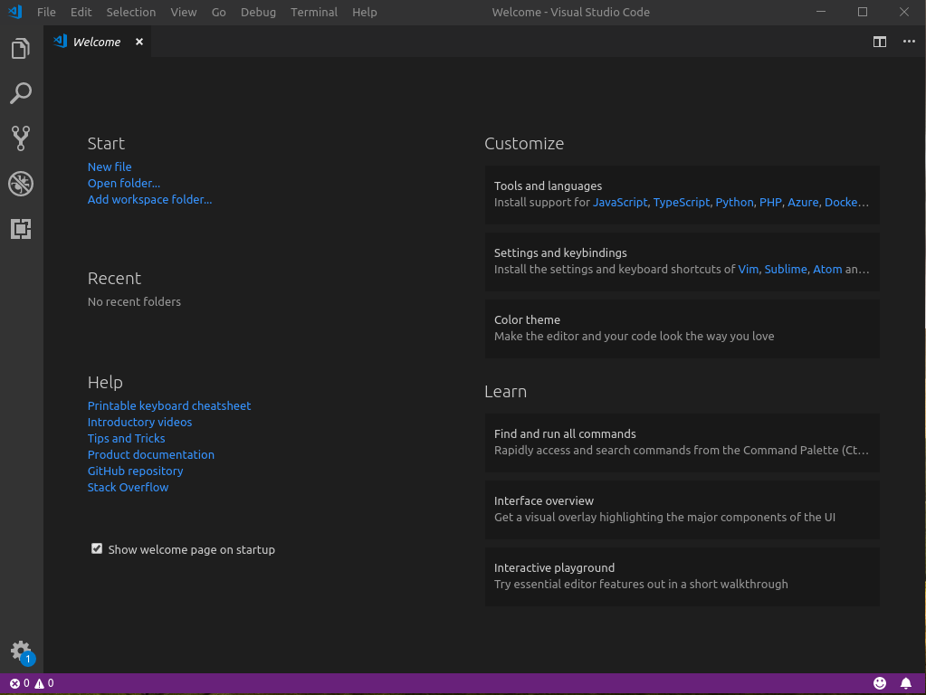Uncheck Show welcome page on startup

click(97, 548)
